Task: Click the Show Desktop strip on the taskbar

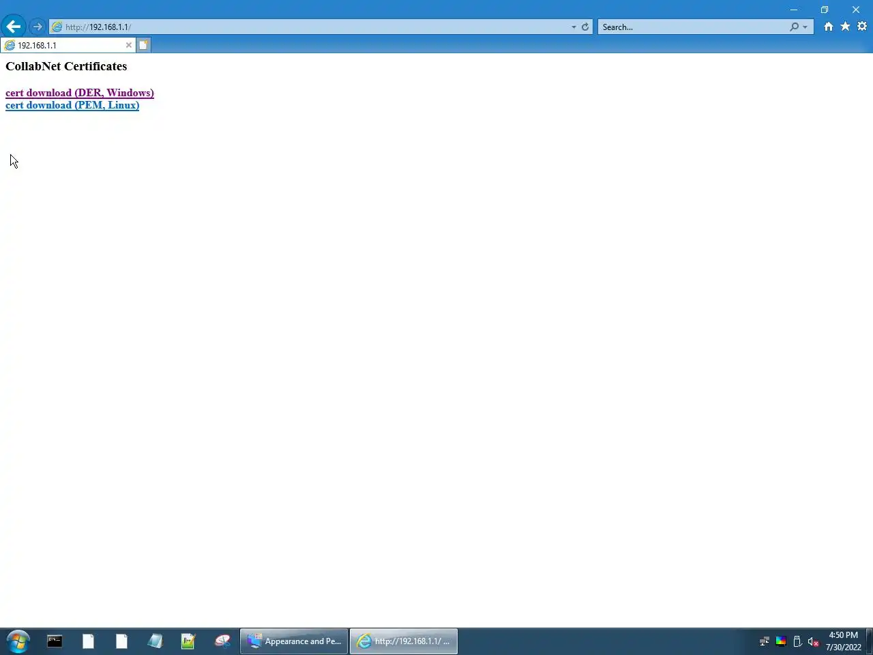Action: [870, 641]
